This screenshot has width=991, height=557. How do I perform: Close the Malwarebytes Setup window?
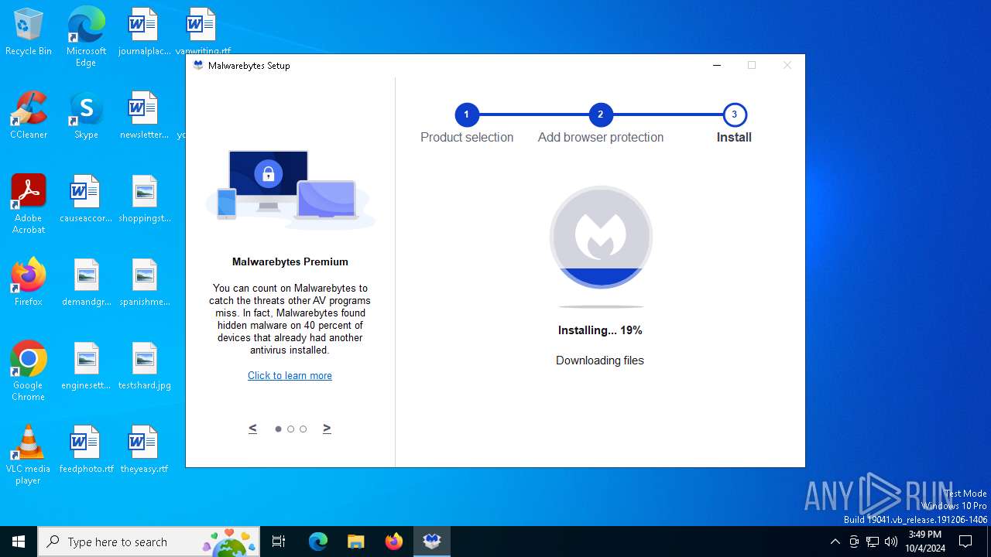(787, 66)
